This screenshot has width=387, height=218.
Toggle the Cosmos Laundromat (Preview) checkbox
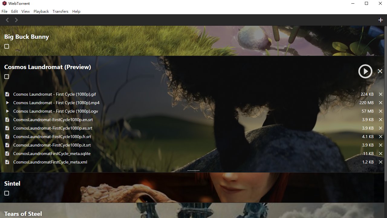pos(7,77)
